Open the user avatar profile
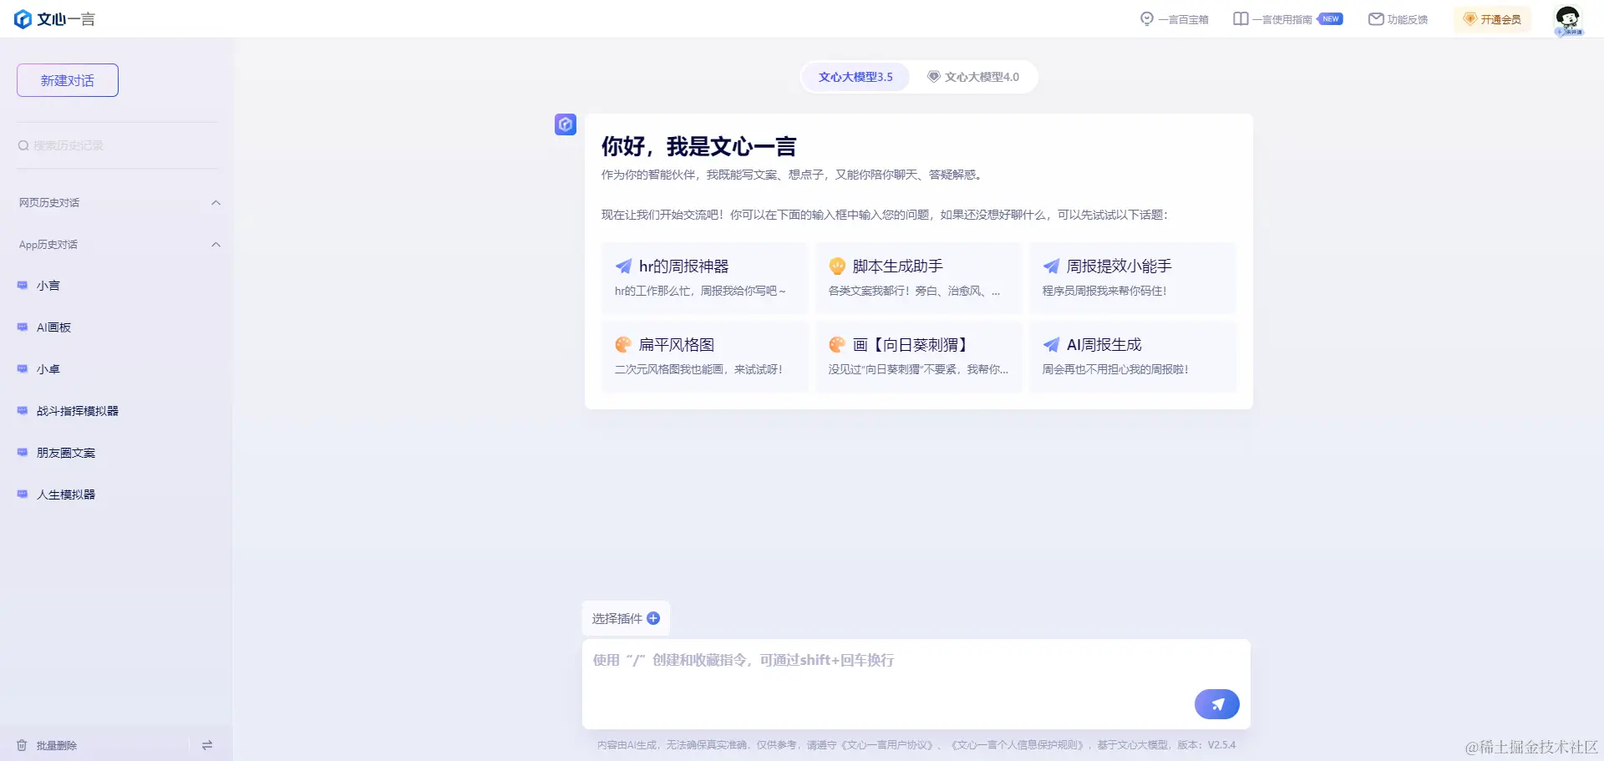The width and height of the screenshot is (1604, 761). click(x=1568, y=19)
